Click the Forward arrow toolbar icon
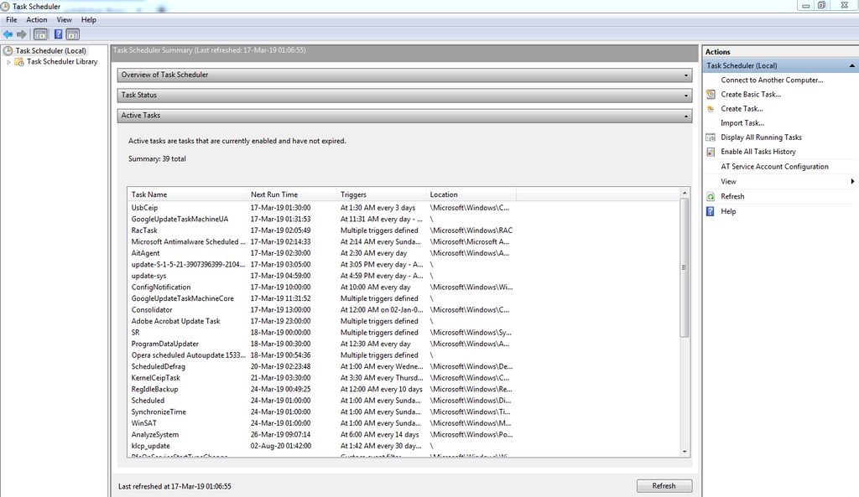859x497 pixels. (x=21, y=34)
